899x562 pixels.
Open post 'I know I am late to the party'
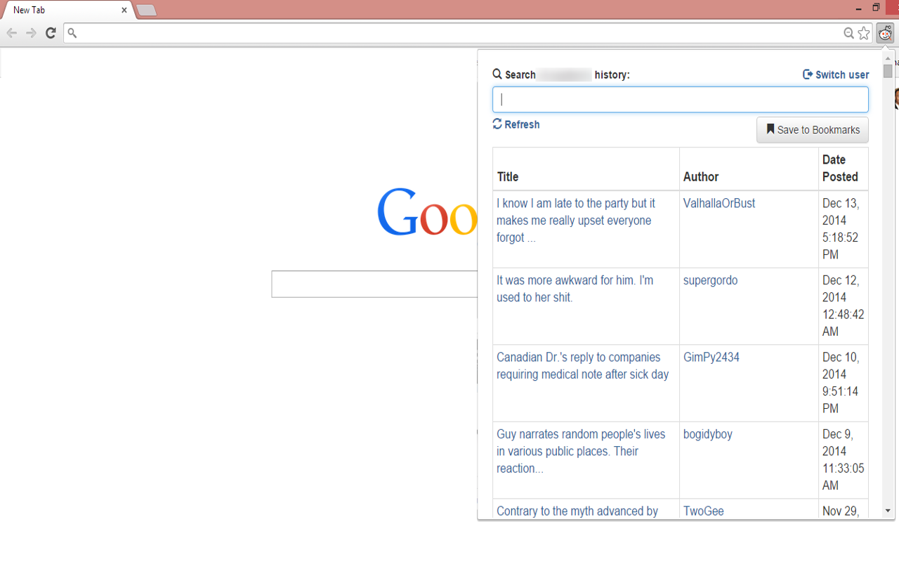[576, 221]
